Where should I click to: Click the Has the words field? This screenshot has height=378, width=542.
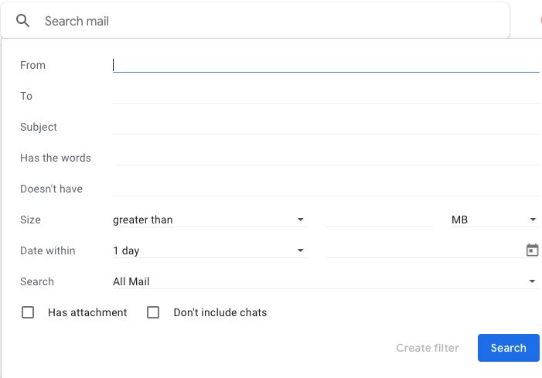pyautogui.click(x=326, y=158)
